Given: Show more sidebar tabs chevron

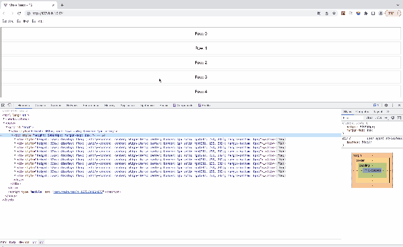Looking at the screenshot, I should coord(388,112).
